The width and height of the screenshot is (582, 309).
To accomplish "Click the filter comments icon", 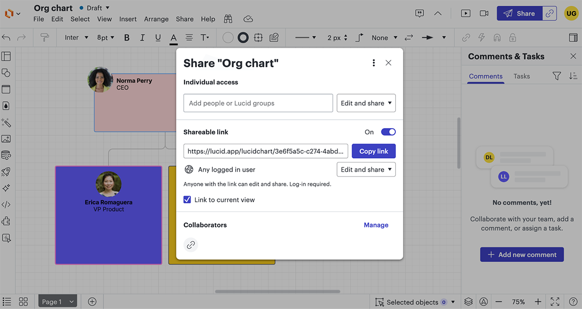I will (557, 76).
